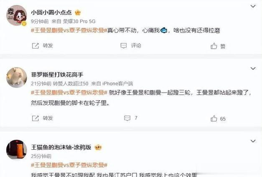Open the hashtag topic in the third post
The width and height of the screenshot is (262, 177).
point(69,165)
